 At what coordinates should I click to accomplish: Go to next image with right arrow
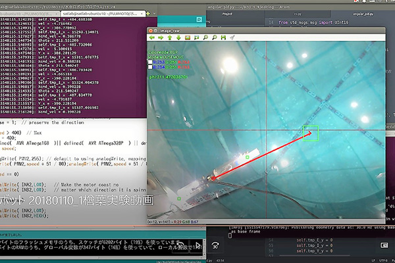pos(161,37)
